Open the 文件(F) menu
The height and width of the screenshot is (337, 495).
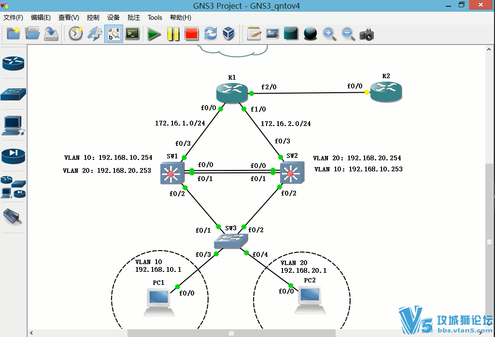(x=13, y=18)
